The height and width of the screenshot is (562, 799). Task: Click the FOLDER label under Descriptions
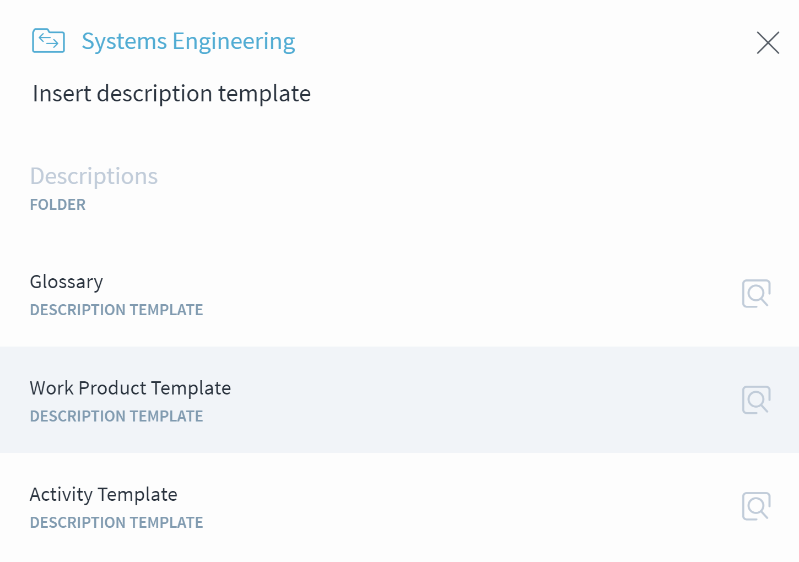click(58, 204)
